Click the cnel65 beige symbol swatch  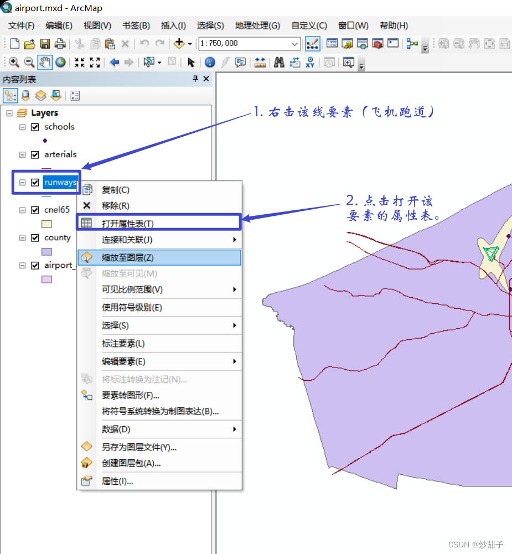(46, 224)
